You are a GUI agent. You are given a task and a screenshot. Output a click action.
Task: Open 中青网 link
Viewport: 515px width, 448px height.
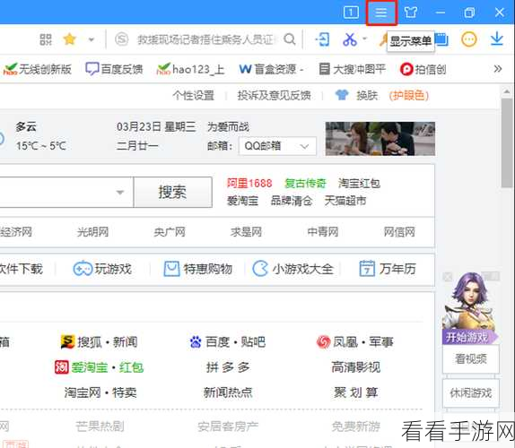tap(322, 232)
